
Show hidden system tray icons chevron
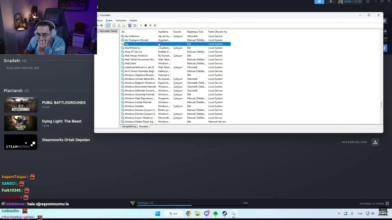point(339,214)
